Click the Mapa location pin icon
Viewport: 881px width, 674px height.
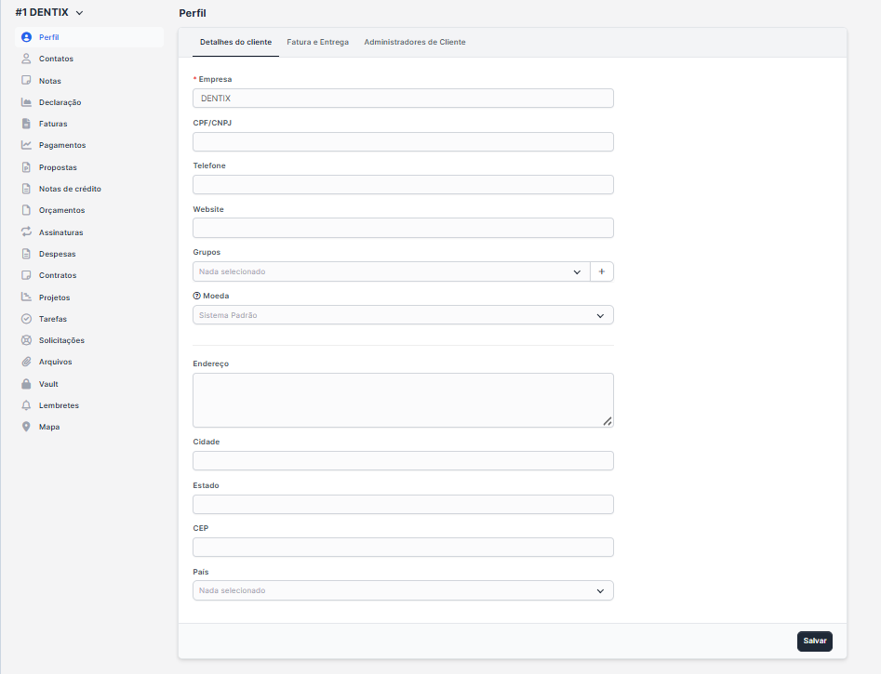click(x=26, y=427)
